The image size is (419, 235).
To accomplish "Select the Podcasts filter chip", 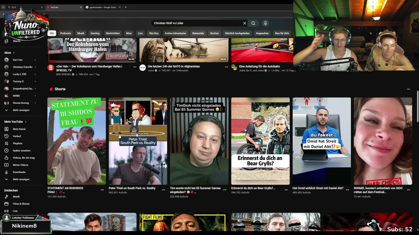I will [65, 33].
